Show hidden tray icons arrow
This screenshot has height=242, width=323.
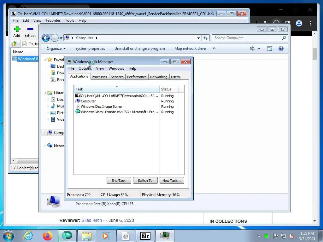[x=259, y=236]
